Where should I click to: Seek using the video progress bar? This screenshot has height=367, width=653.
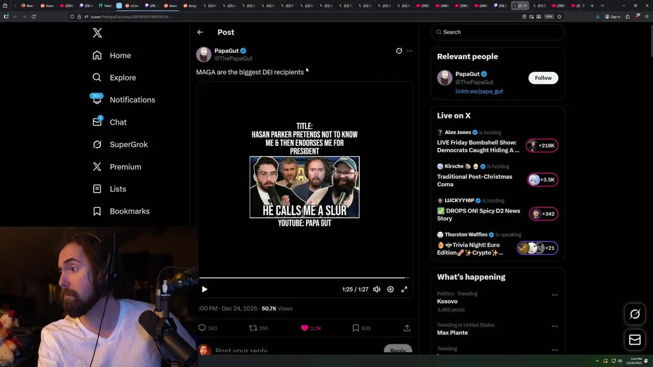[305, 278]
